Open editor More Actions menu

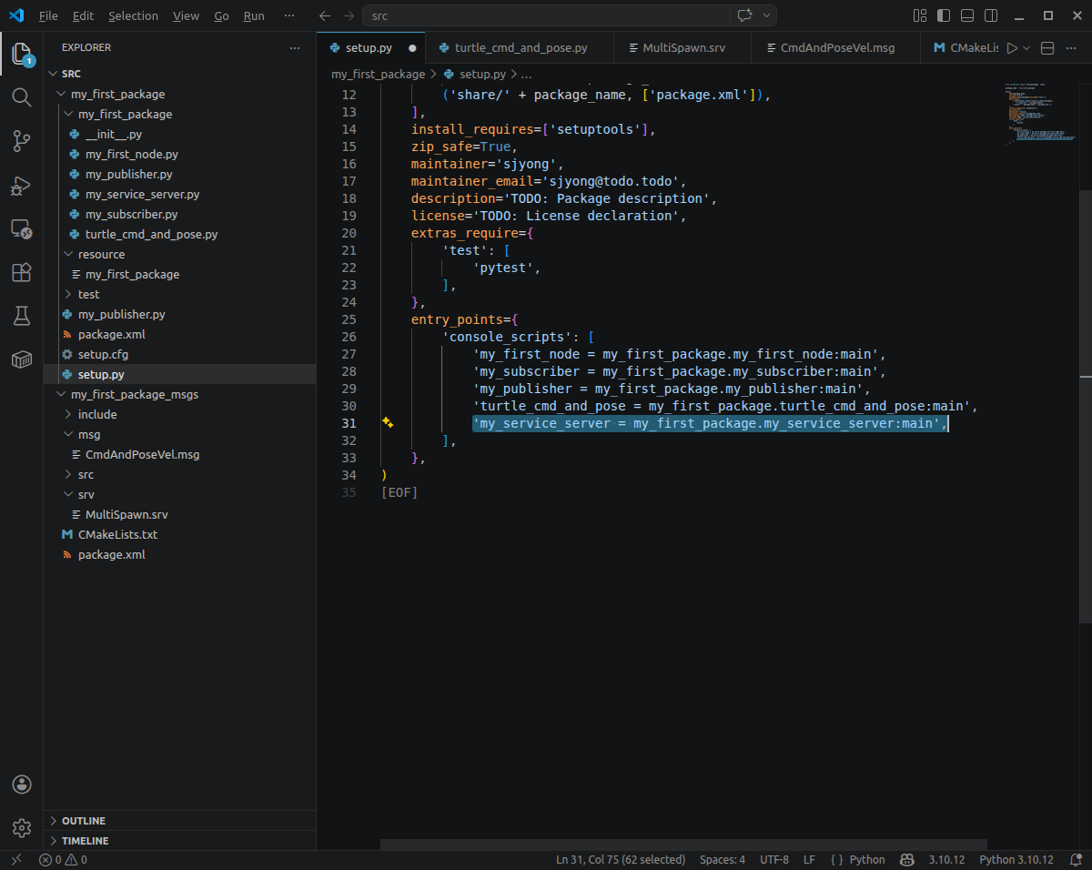(x=1073, y=47)
